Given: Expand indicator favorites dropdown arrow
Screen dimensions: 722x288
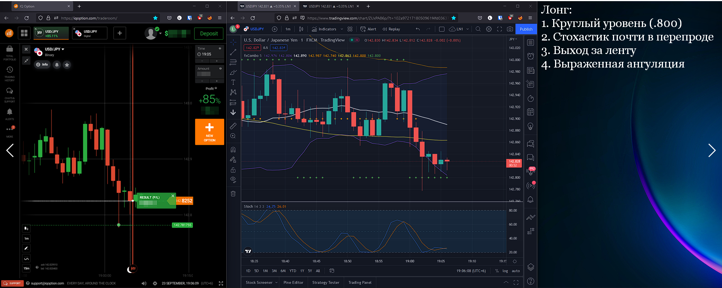Looking at the screenshot, I should [342, 29].
